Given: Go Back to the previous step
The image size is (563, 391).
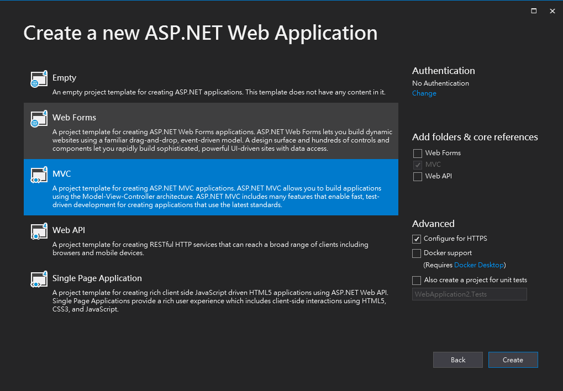Looking at the screenshot, I should (x=457, y=360).
